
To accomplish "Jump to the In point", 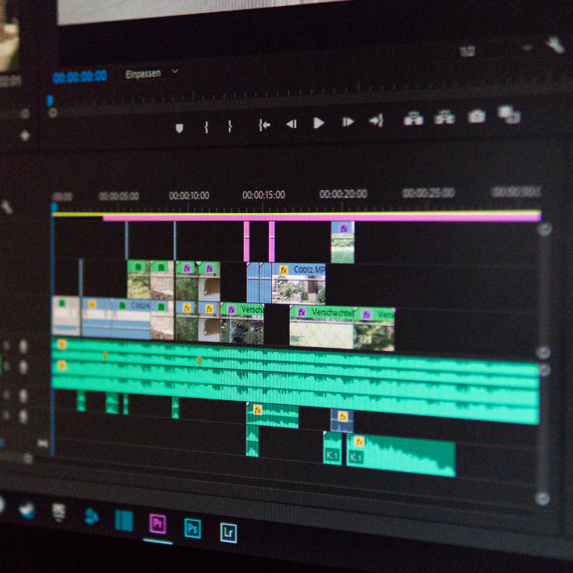I will [x=264, y=125].
